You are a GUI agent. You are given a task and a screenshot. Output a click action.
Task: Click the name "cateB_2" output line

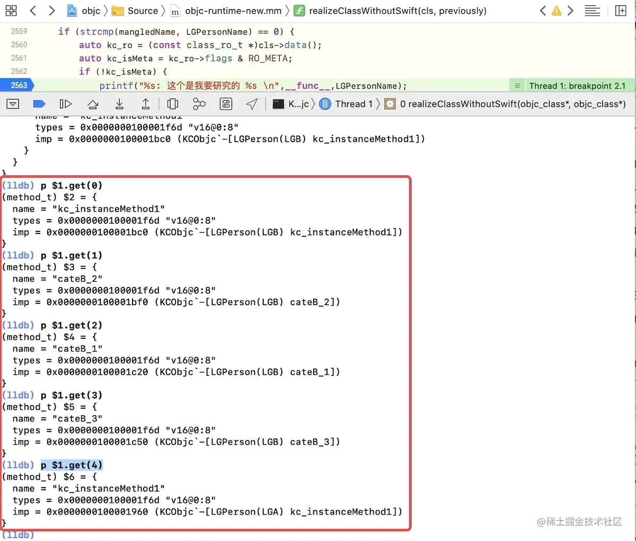(57, 279)
